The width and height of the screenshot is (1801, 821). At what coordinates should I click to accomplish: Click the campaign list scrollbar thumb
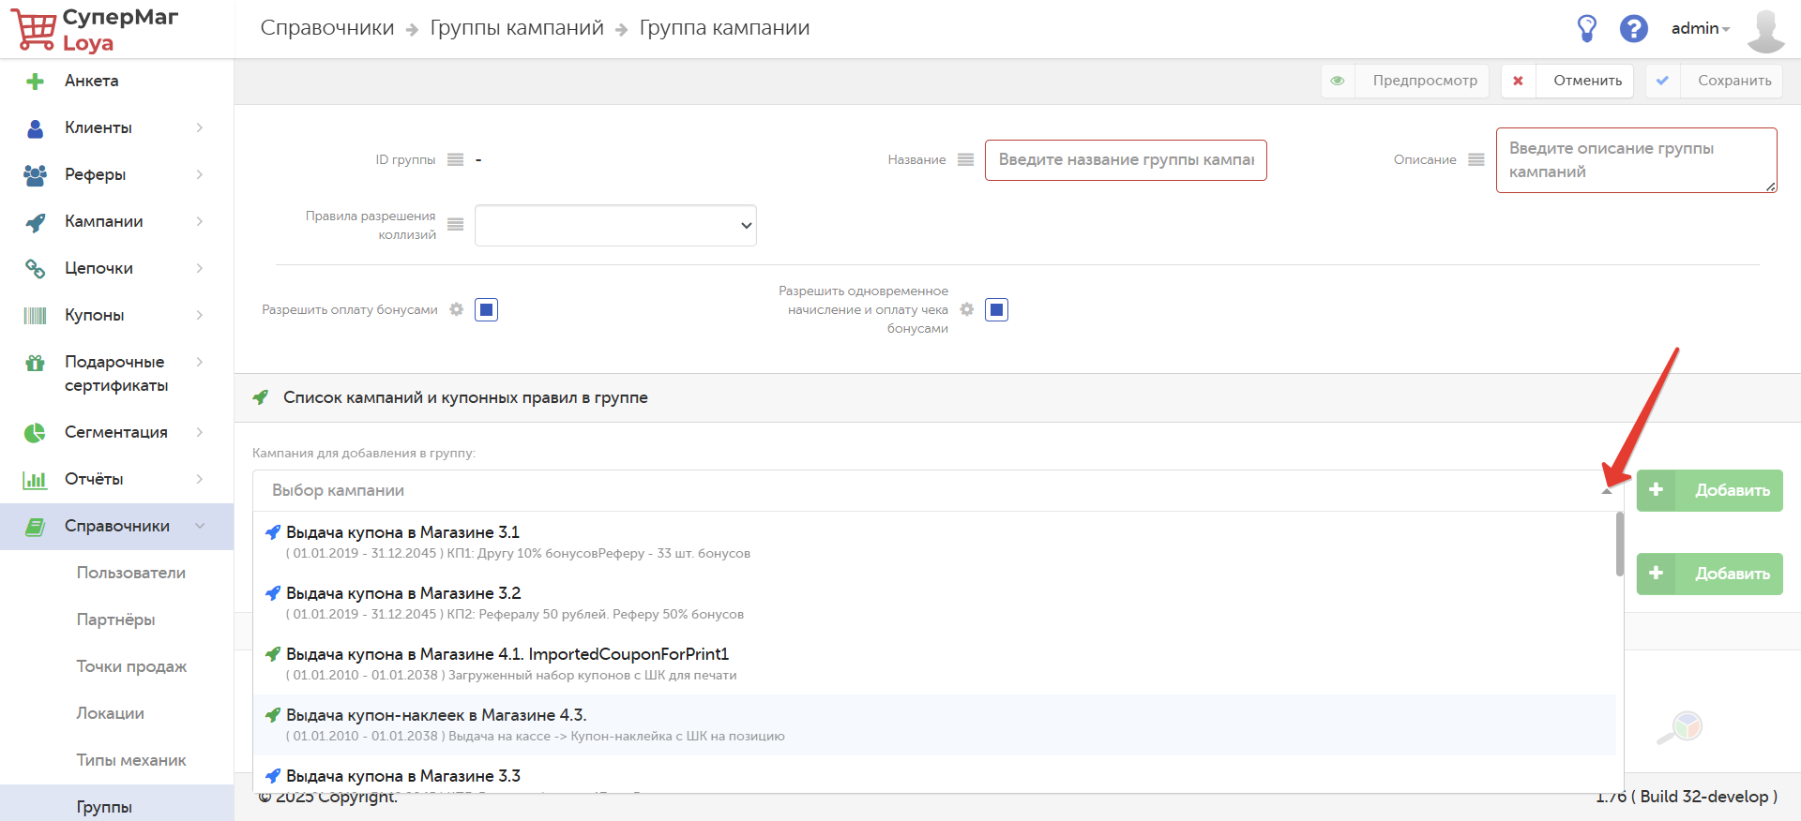coord(1620,544)
